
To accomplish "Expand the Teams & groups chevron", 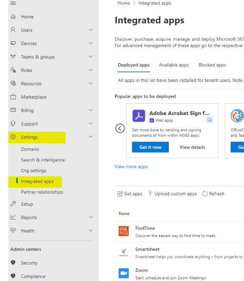I will coord(91,56).
